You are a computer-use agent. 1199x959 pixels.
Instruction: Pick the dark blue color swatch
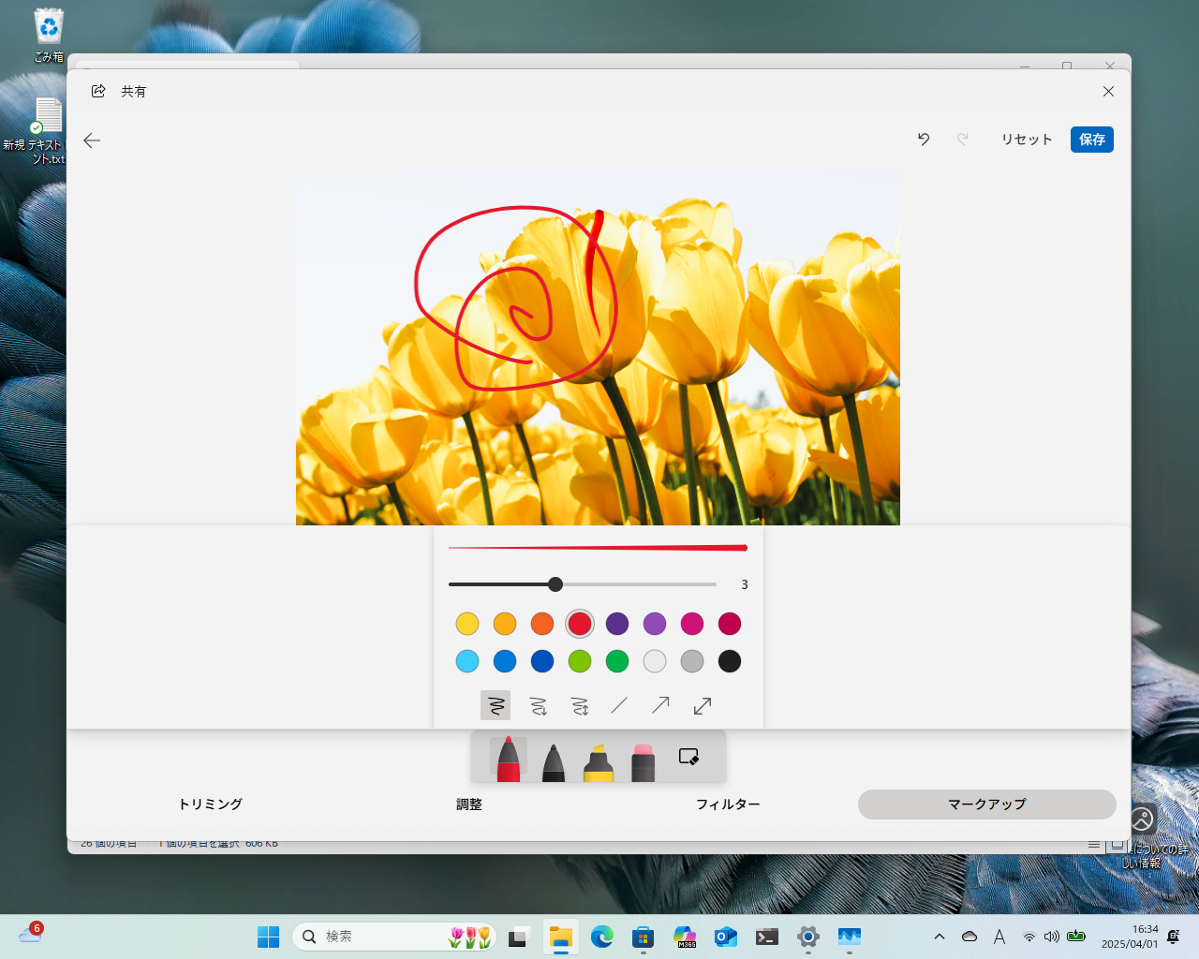click(x=542, y=661)
